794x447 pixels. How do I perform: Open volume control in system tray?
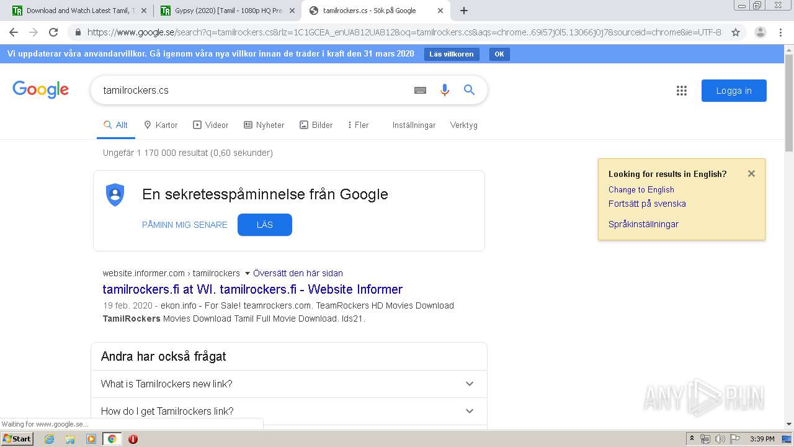[x=720, y=439]
